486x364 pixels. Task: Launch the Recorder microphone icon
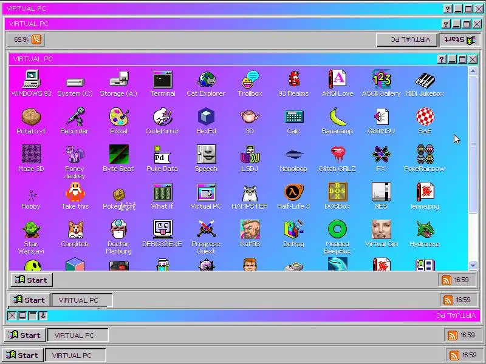(x=75, y=116)
